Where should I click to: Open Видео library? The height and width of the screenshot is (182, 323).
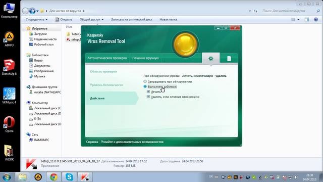(36, 60)
